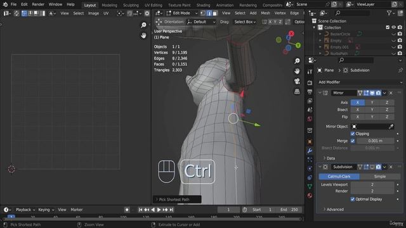Image resolution: width=406 pixels, height=228 pixels.
Task: Open the Object properties tab icon
Action: (x=310, y=142)
